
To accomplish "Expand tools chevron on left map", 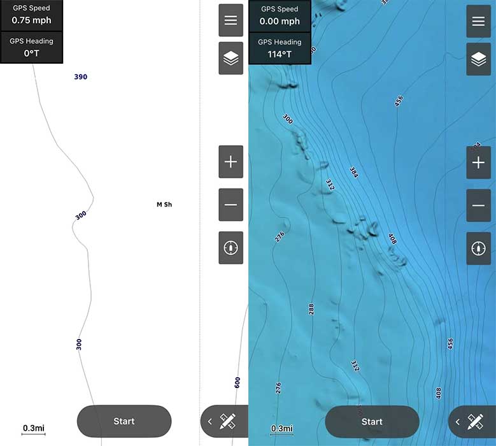I will [x=210, y=421].
